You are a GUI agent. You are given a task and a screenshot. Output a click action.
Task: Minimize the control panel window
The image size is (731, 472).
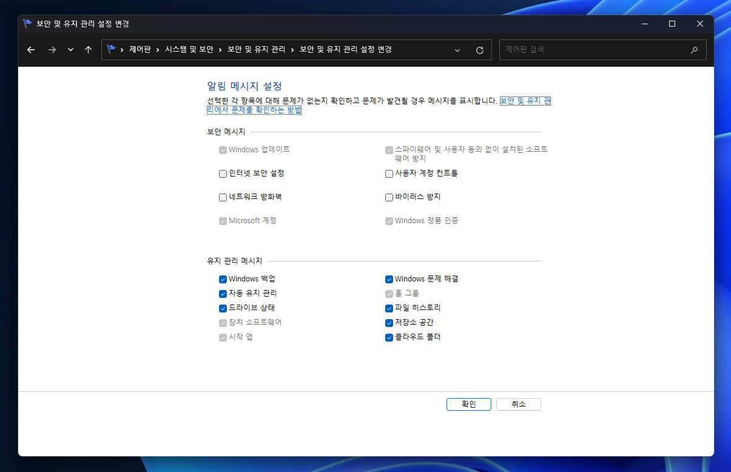point(644,24)
